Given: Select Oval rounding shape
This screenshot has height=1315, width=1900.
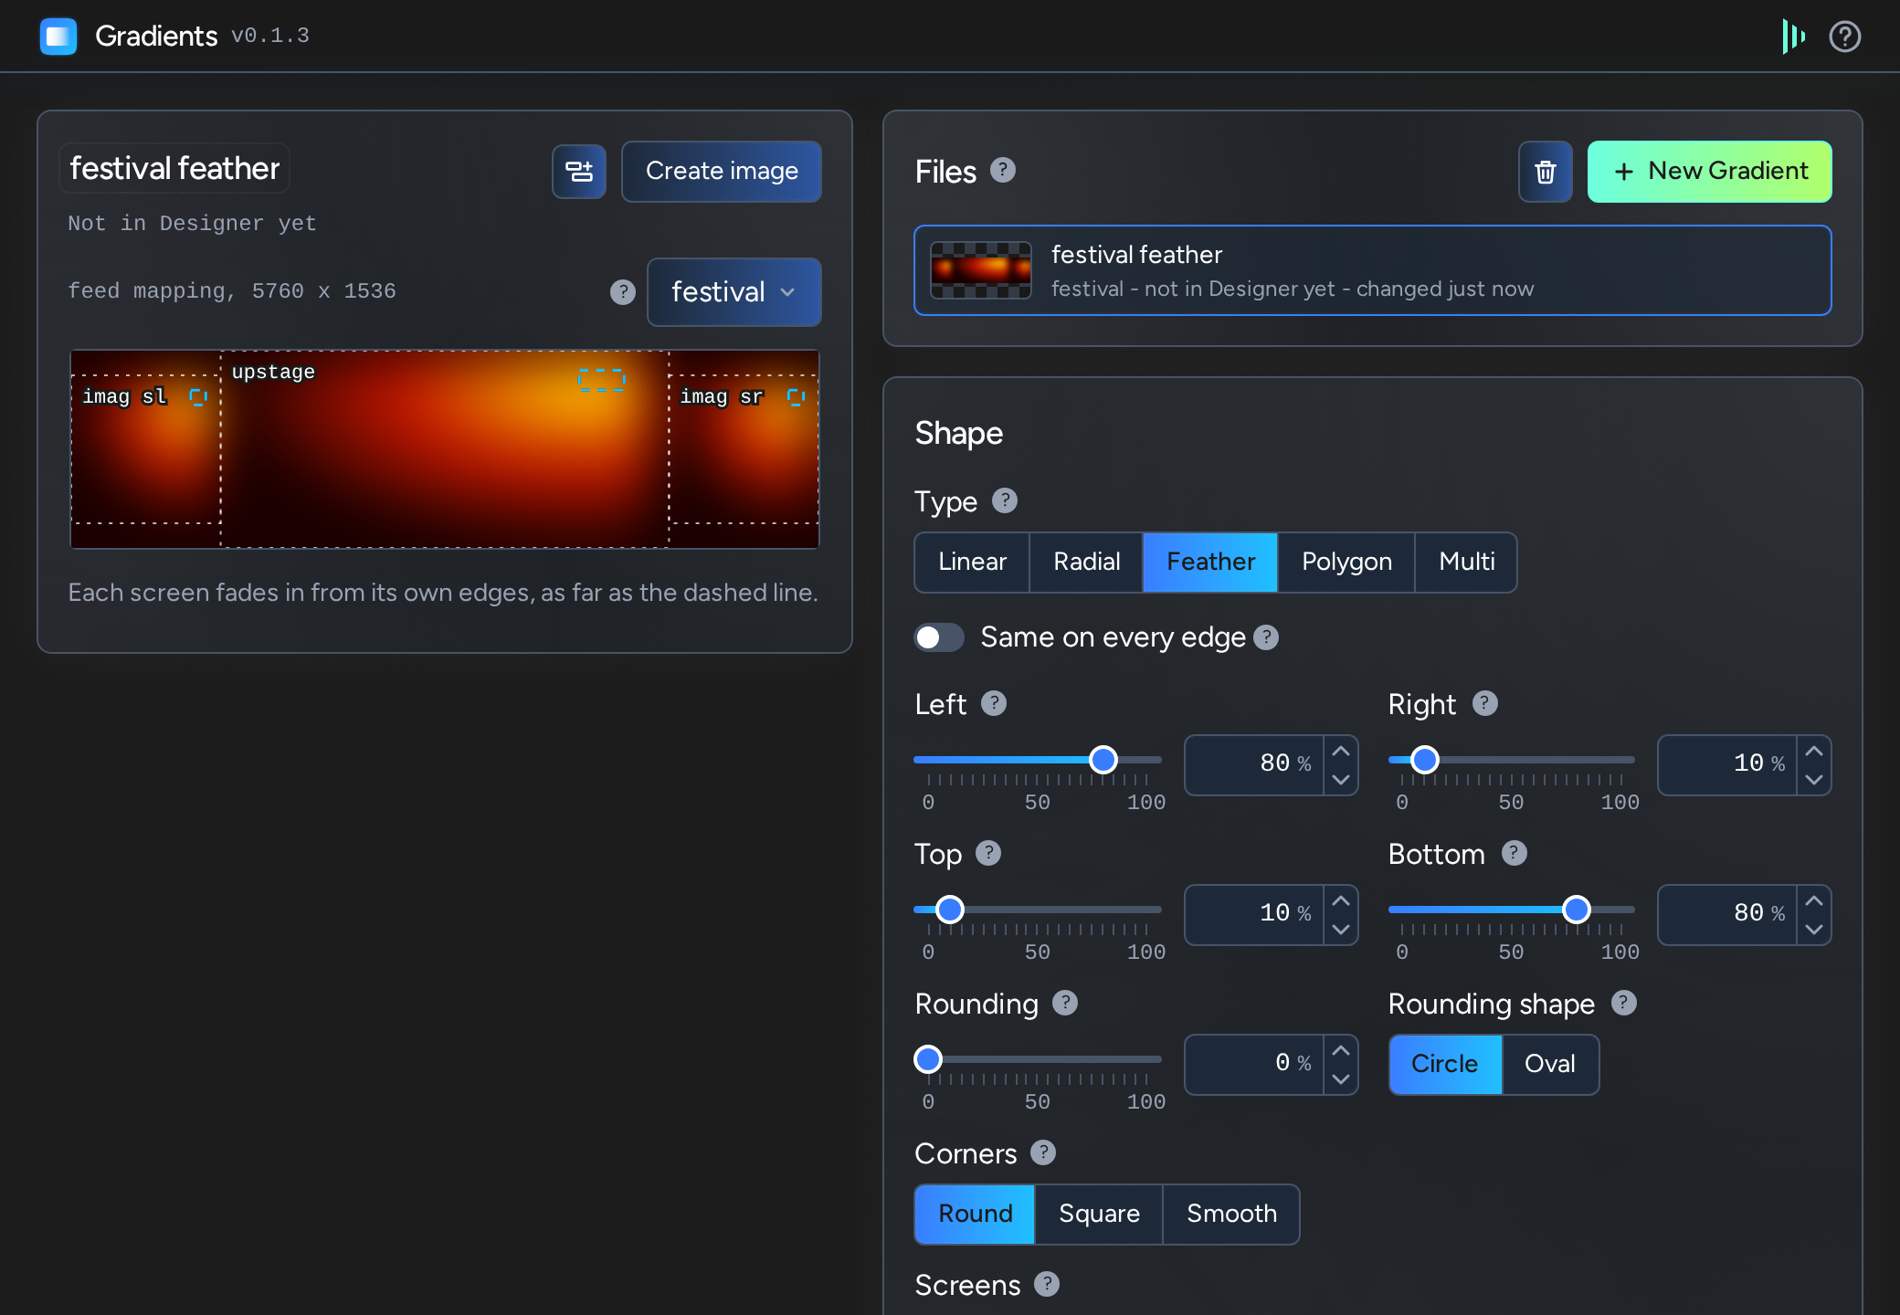Looking at the screenshot, I should tap(1550, 1064).
